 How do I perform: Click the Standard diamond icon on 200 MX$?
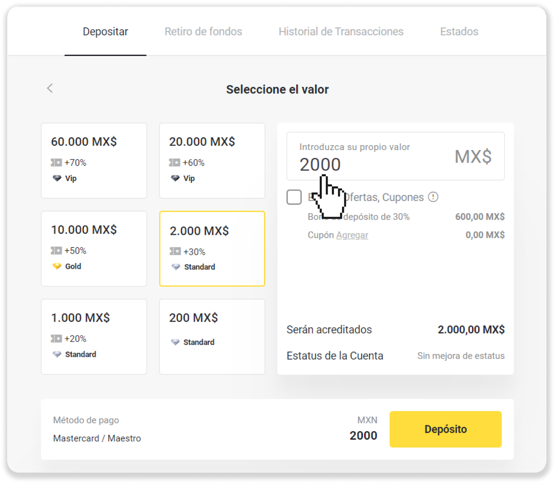pos(175,342)
